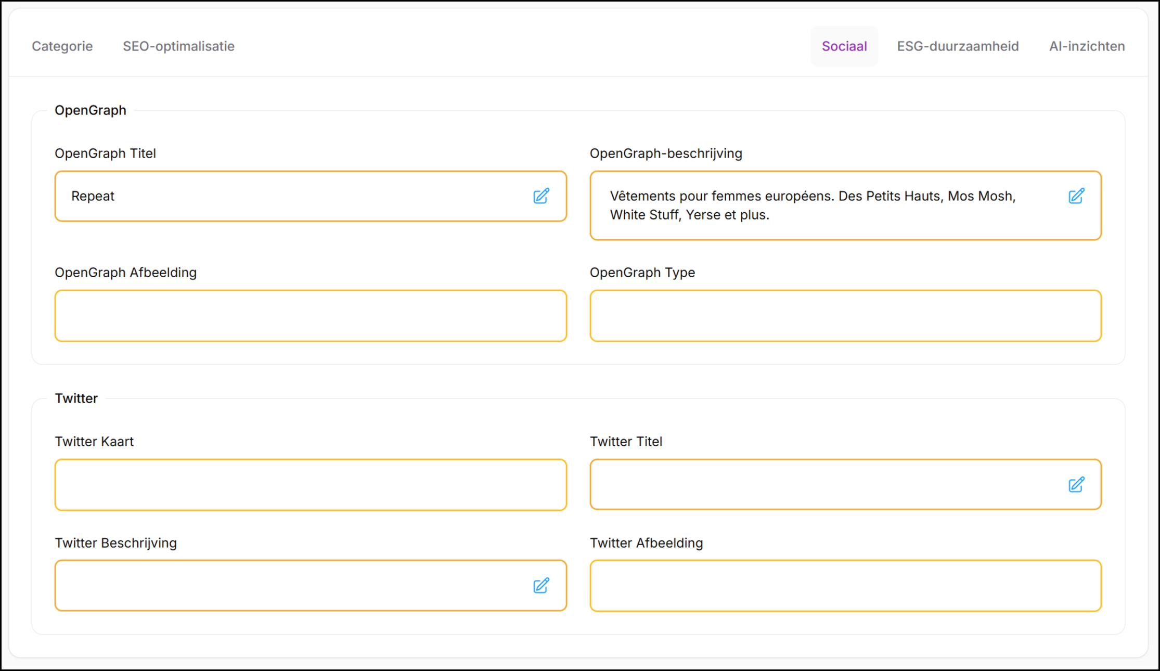Click the empty OpenGraph Afbeelding field

point(311,316)
